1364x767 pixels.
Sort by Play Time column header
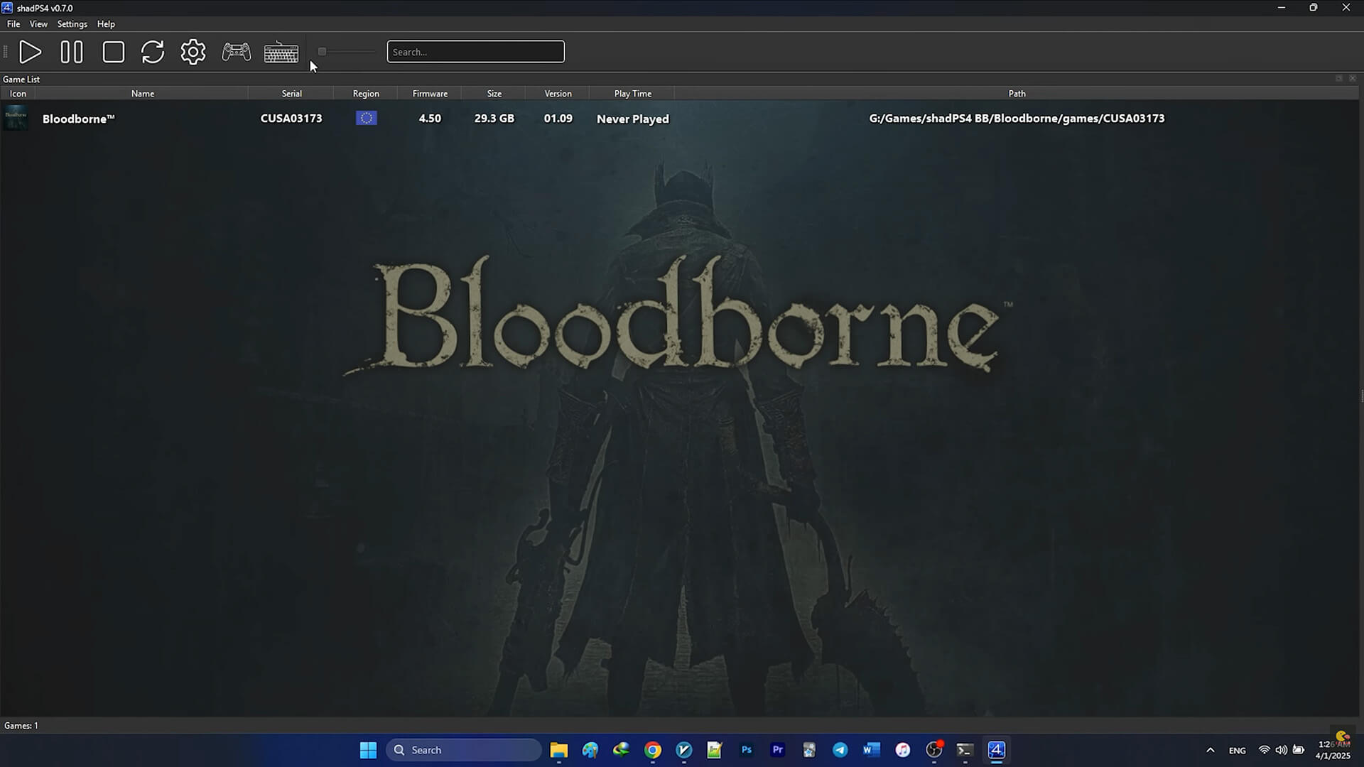point(632,94)
